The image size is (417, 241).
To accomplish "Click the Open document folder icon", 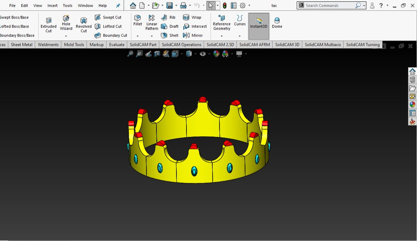I will [156, 5].
